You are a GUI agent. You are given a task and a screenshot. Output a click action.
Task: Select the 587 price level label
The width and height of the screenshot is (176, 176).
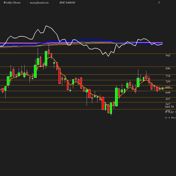(x=168, y=99)
